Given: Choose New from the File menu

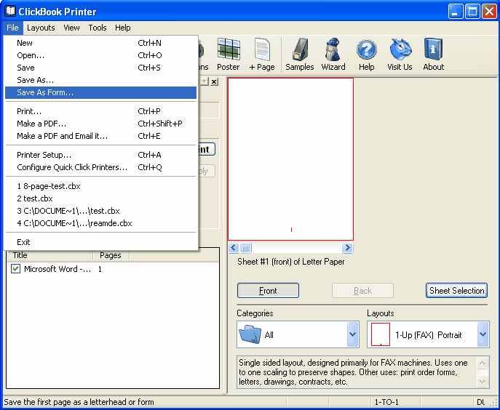Looking at the screenshot, I should (100, 43).
